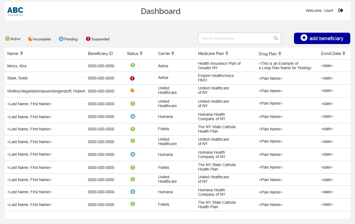The width and height of the screenshot is (355, 224).
Task: Click the Incomplete legend icon
Action: point(31,39)
